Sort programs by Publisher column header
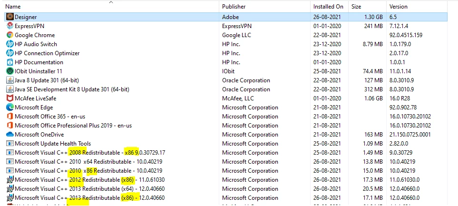The image size is (458, 206). coord(234,7)
